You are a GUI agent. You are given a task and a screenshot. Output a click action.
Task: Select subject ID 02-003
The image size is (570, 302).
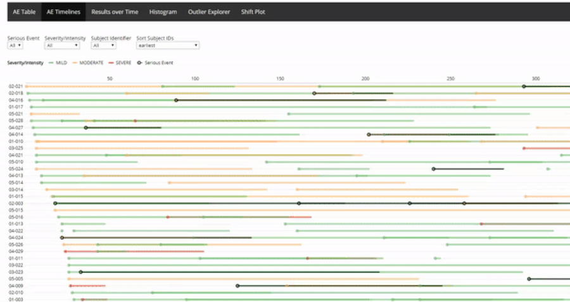(x=16, y=203)
